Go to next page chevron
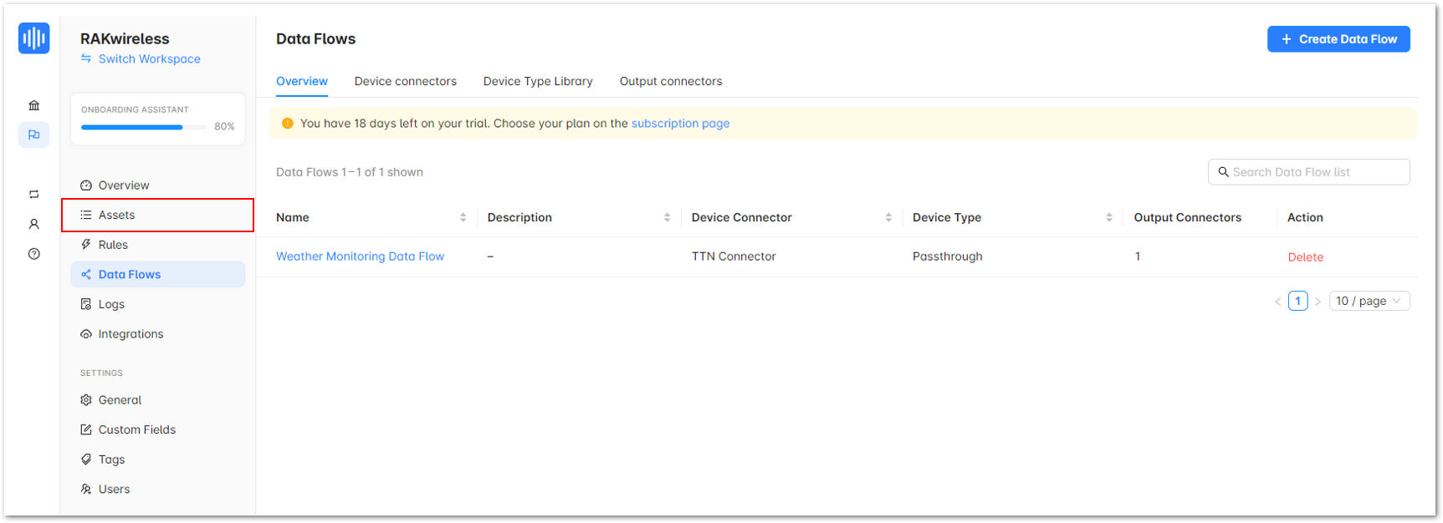1443x523 pixels. [1318, 302]
